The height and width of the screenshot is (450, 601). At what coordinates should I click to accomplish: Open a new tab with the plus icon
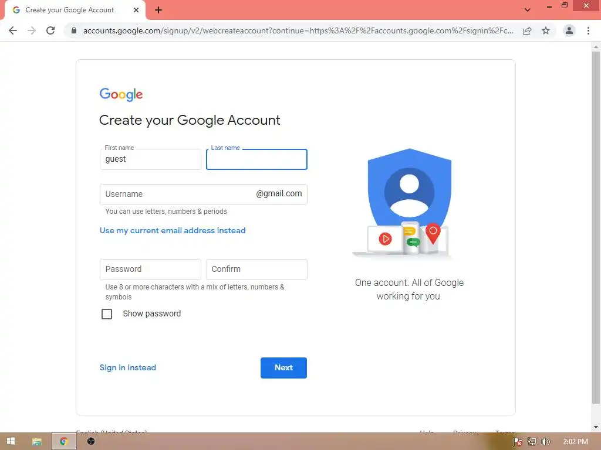(158, 11)
